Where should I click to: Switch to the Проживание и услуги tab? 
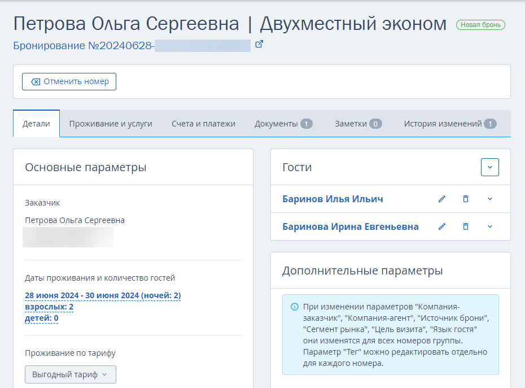[x=111, y=124]
